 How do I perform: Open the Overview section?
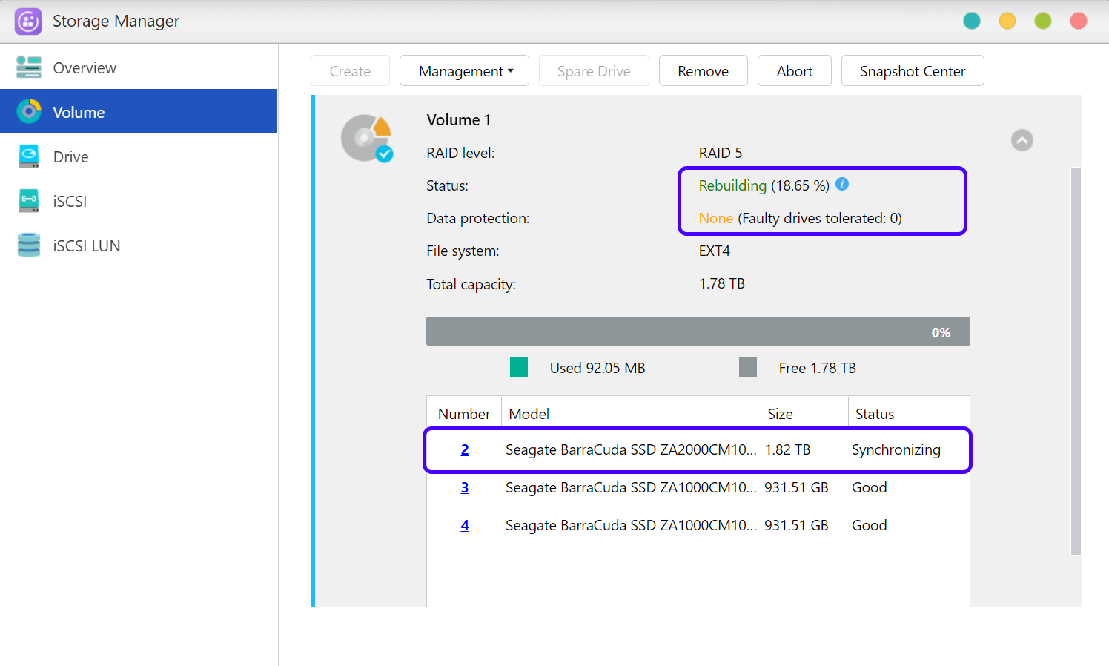85,68
